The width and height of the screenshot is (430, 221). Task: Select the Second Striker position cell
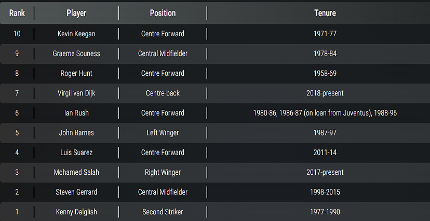163,212
